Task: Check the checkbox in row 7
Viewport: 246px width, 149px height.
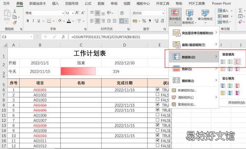Action: pos(157,94)
